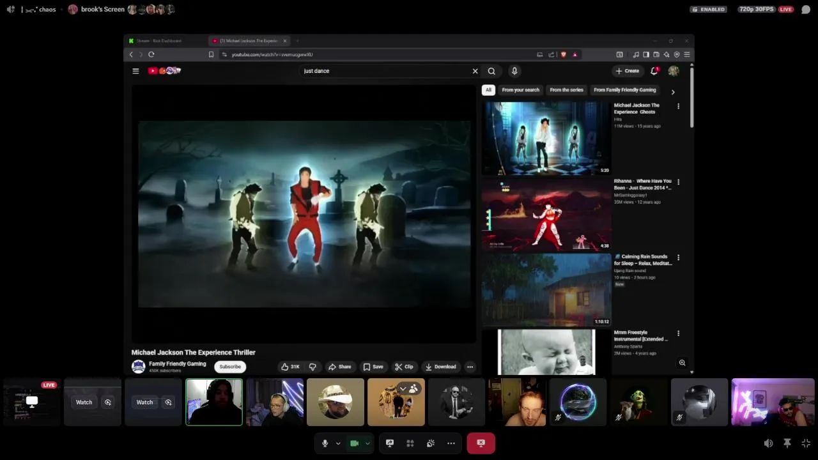Image resolution: width=818 pixels, height=460 pixels.
Task: Open YouTube account avatar menu
Action: tap(674, 71)
